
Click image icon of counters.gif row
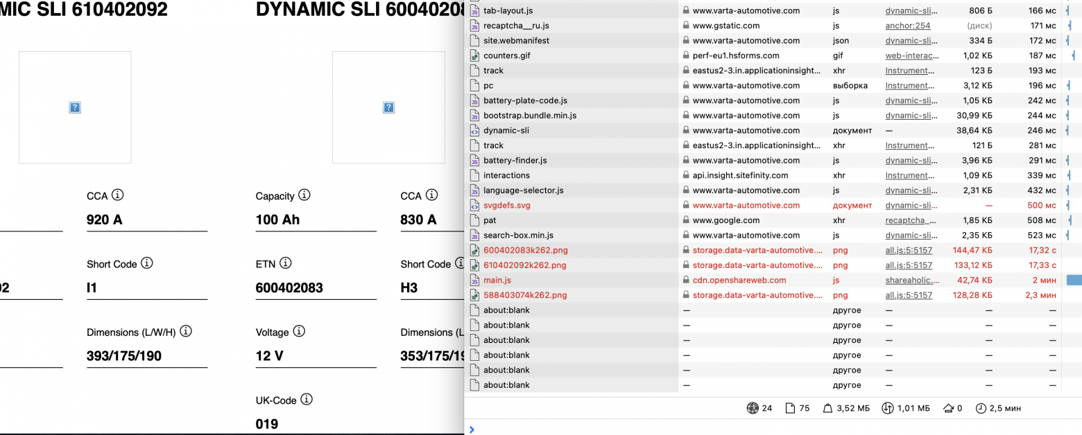pyautogui.click(x=474, y=55)
